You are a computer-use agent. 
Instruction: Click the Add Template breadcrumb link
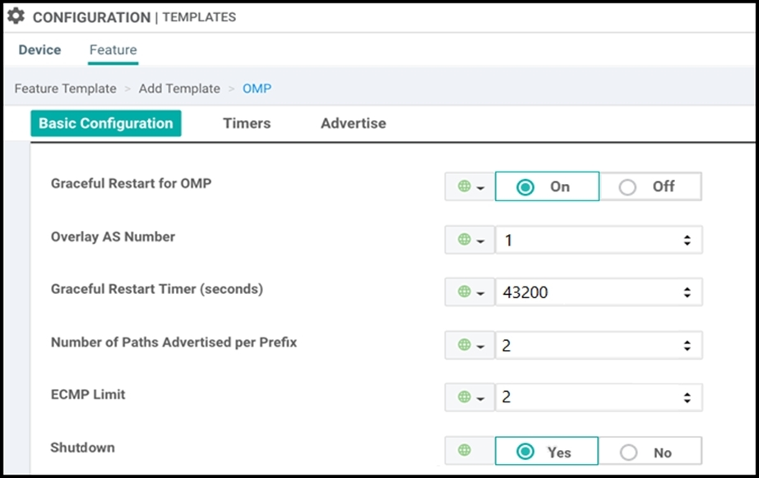(x=179, y=89)
